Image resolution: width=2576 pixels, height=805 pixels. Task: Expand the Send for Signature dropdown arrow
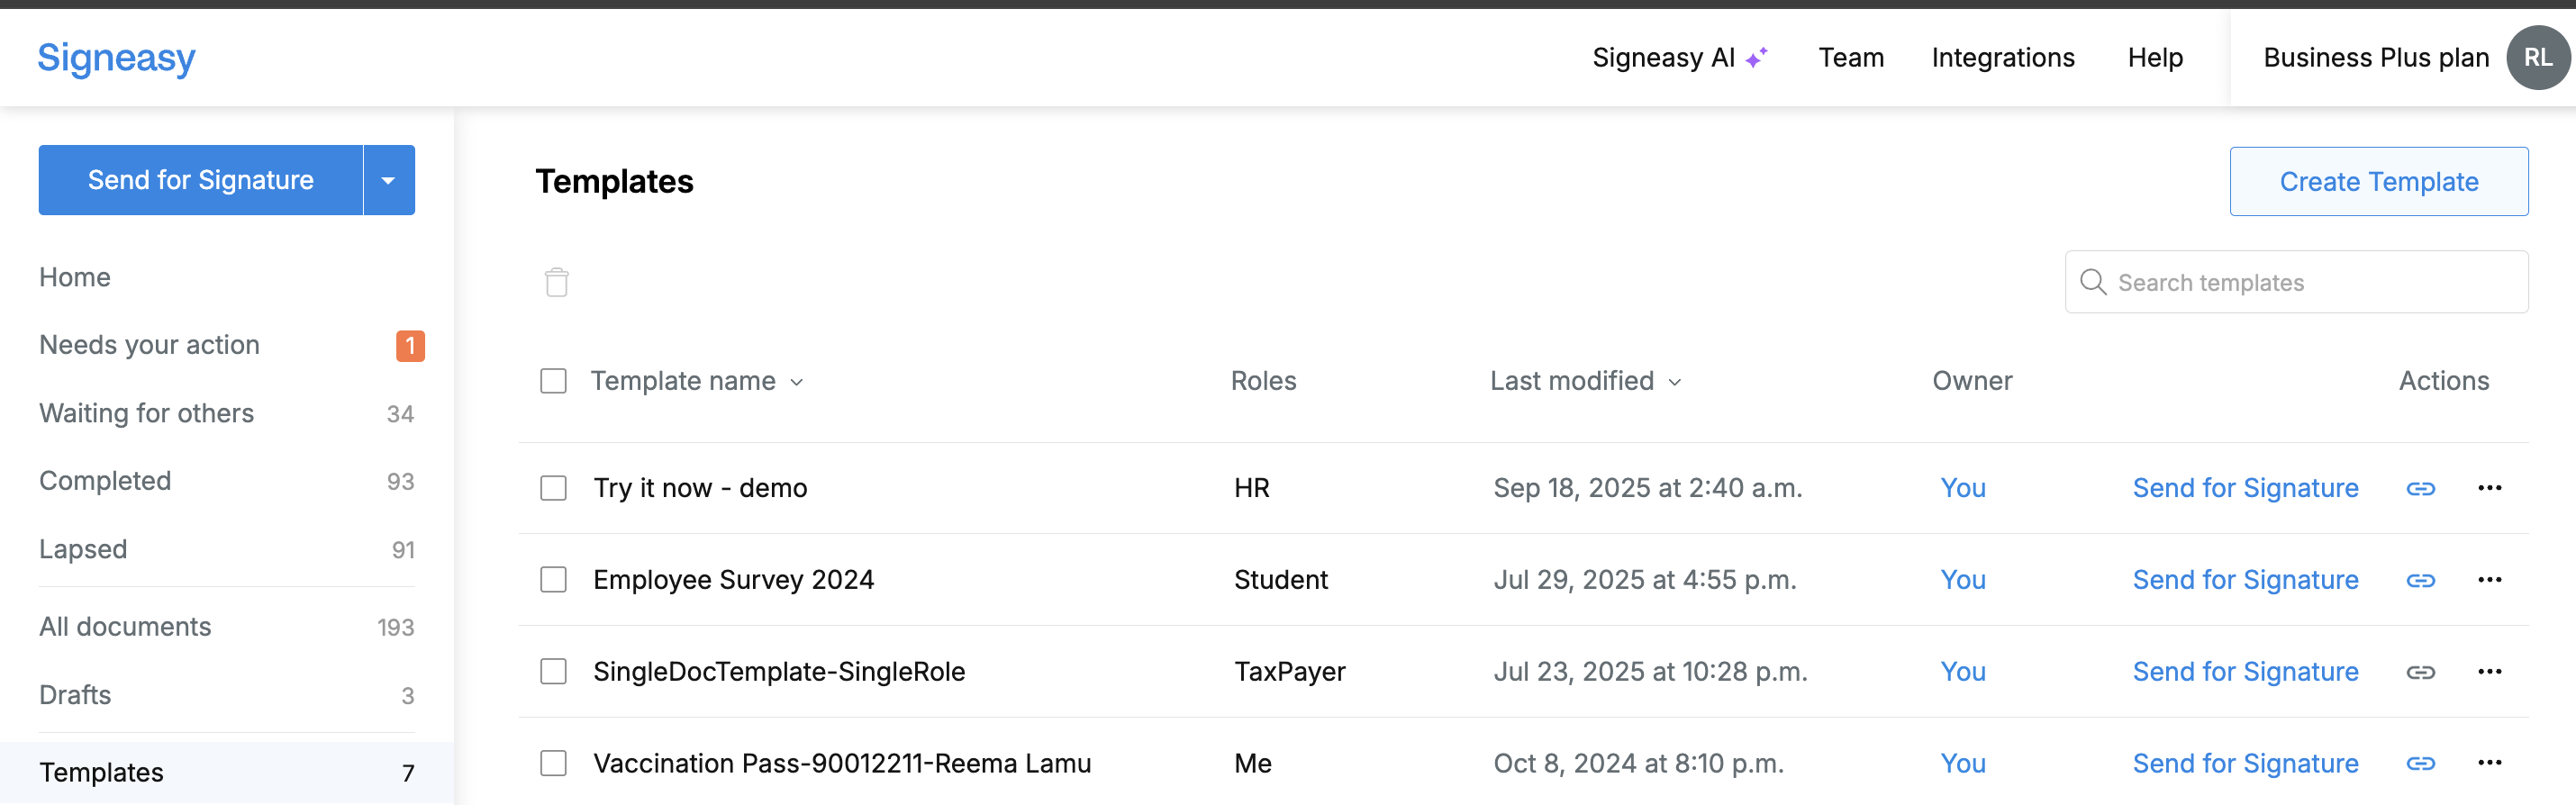coord(389,180)
